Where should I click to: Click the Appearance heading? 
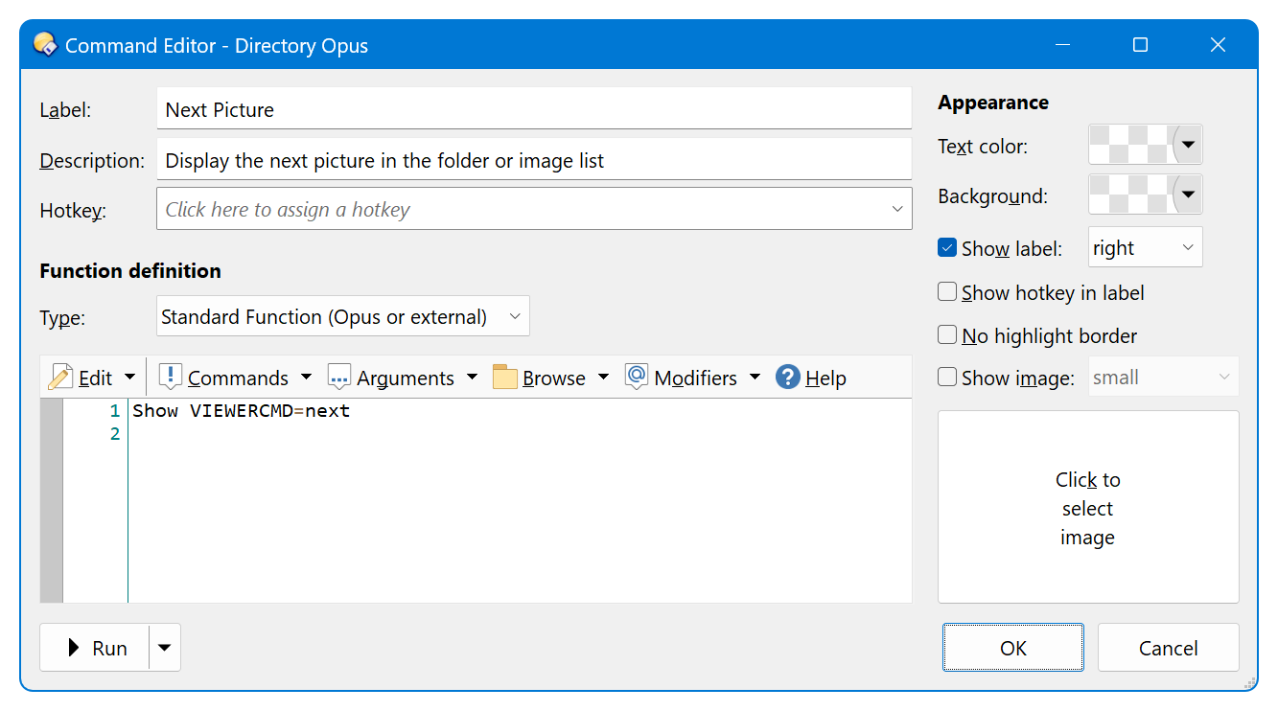click(x=993, y=102)
